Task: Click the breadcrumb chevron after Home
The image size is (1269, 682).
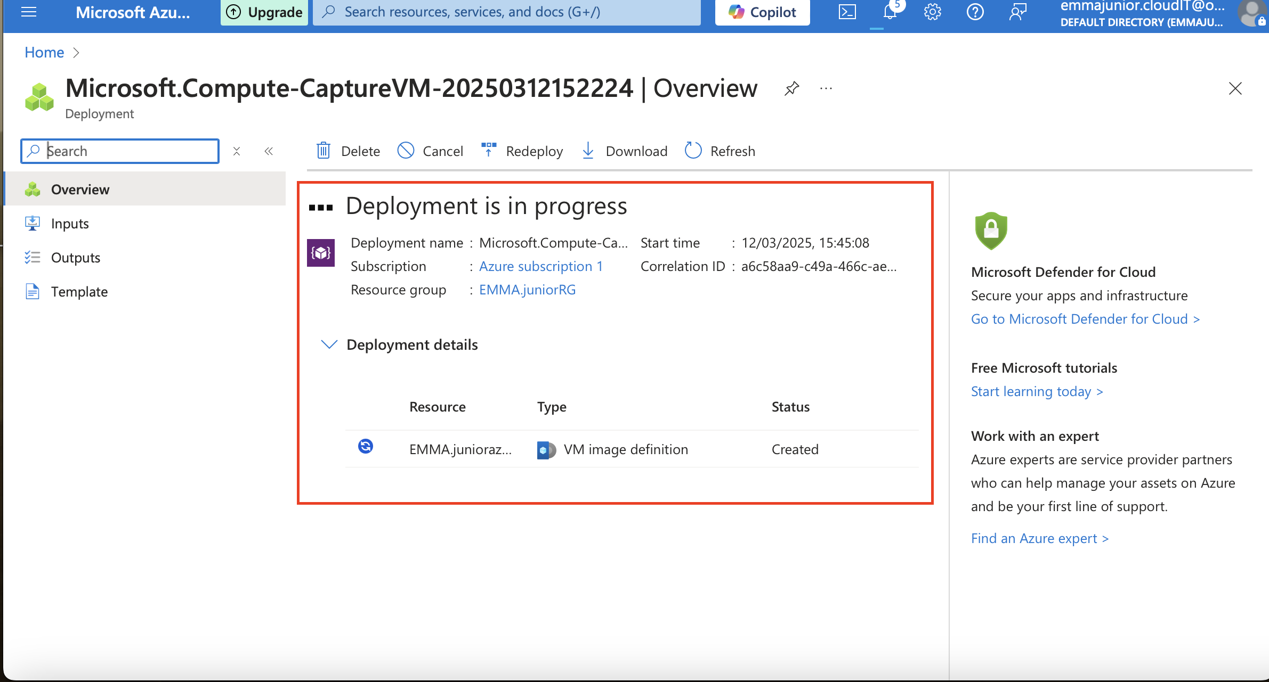Action: (76, 53)
